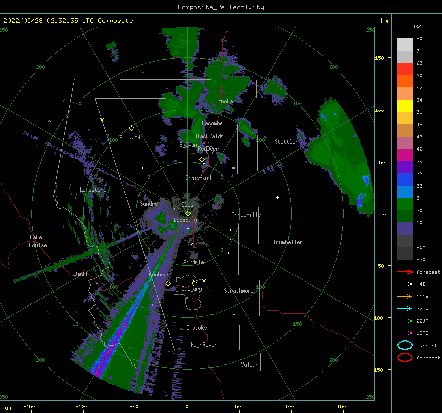Image resolution: width=442 pixels, height=413 pixels.
Task: Click the ThreeHills label
Action: [x=246, y=215]
